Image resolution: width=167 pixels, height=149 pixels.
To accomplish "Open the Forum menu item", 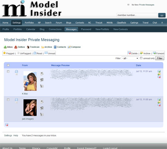I will [59, 23].
